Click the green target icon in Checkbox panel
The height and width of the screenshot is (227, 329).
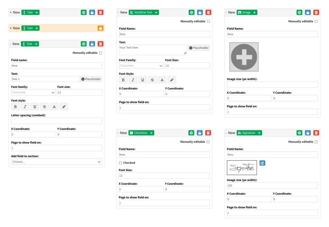(x=191, y=133)
